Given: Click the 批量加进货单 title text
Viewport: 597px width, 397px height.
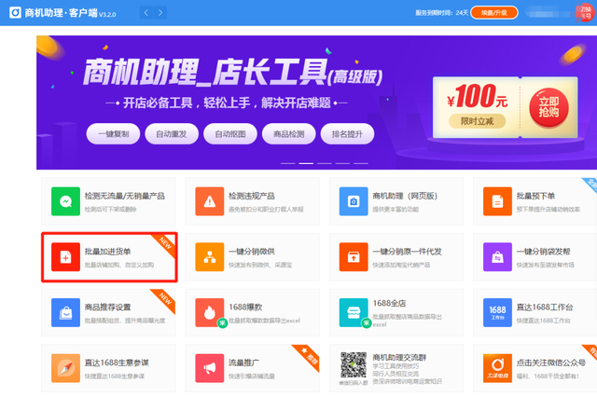Looking at the screenshot, I should (108, 252).
